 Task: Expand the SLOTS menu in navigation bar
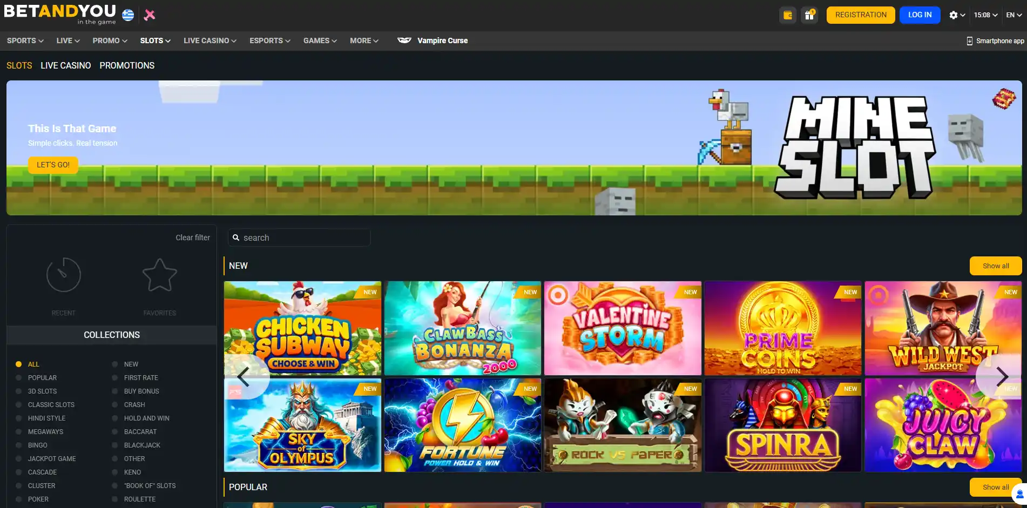[156, 40]
